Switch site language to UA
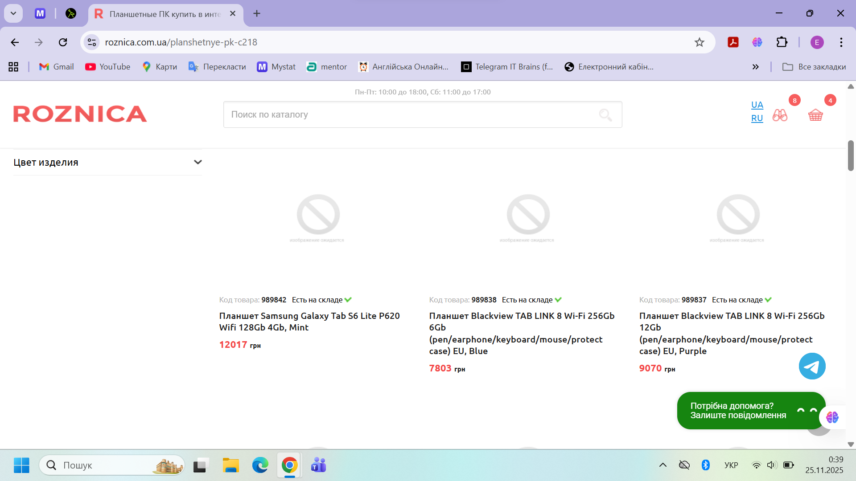This screenshot has height=481, width=856. [757, 105]
